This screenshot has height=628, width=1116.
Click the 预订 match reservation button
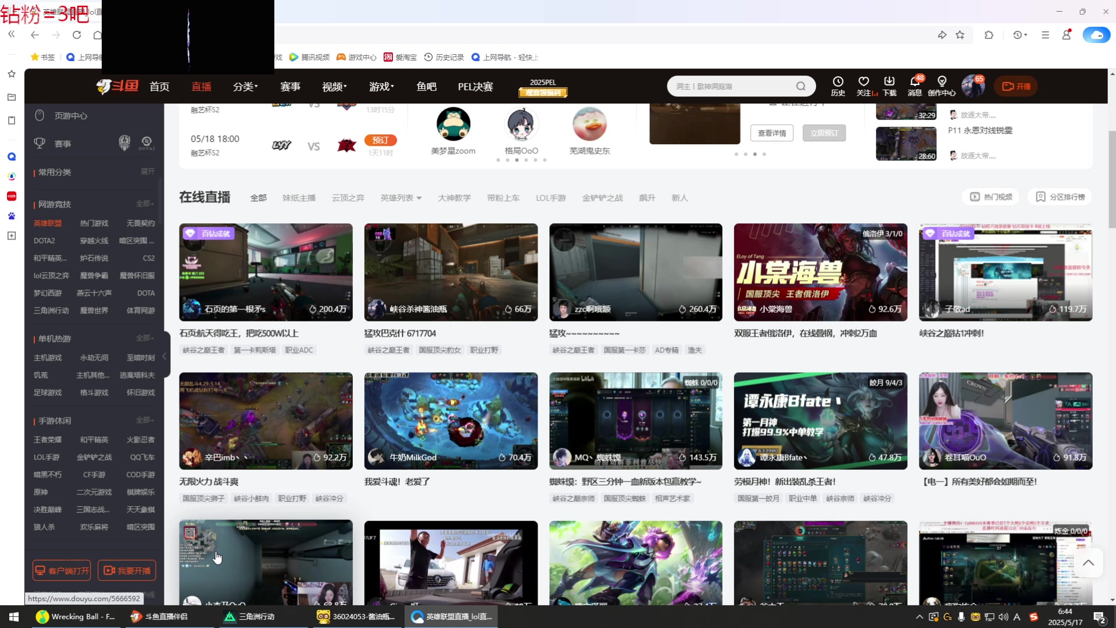pos(381,140)
